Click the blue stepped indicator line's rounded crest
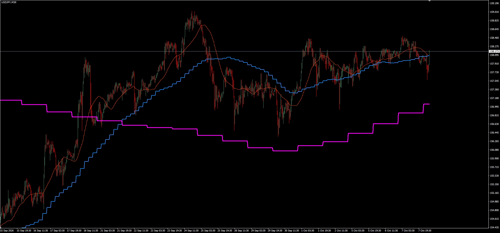 pyautogui.click(x=228, y=57)
